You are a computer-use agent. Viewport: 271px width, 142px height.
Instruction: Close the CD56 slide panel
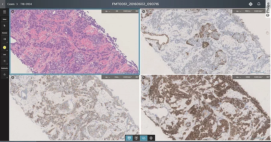[144, 77]
